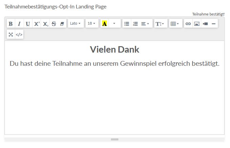Screen dimensions: 230x148
Task: Apply subscript formatting
Action: tap(45, 24)
